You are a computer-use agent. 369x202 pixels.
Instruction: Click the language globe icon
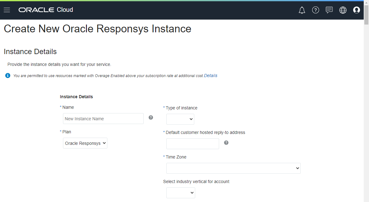pyautogui.click(x=343, y=10)
